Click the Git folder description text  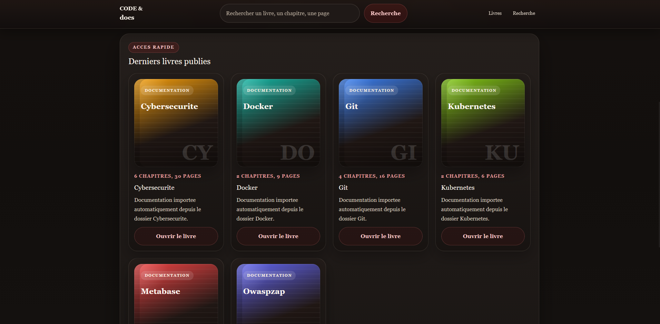[x=372, y=209]
